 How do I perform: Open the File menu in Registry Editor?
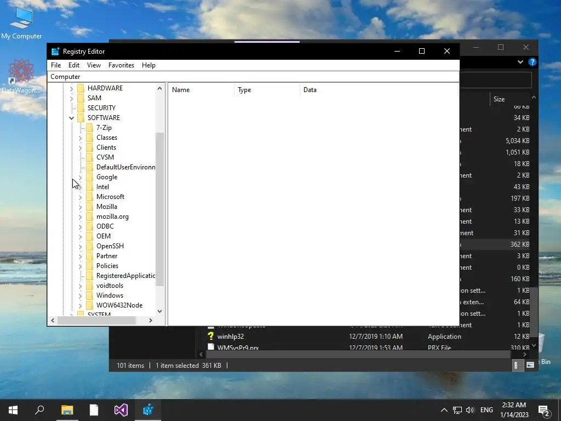point(56,65)
